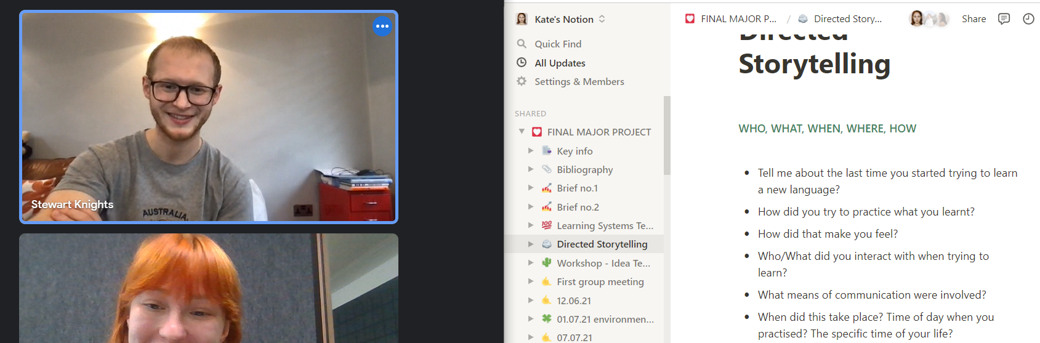The width and height of the screenshot is (1040, 343).
Task: Open the comments icon next to Share
Action: (1004, 19)
